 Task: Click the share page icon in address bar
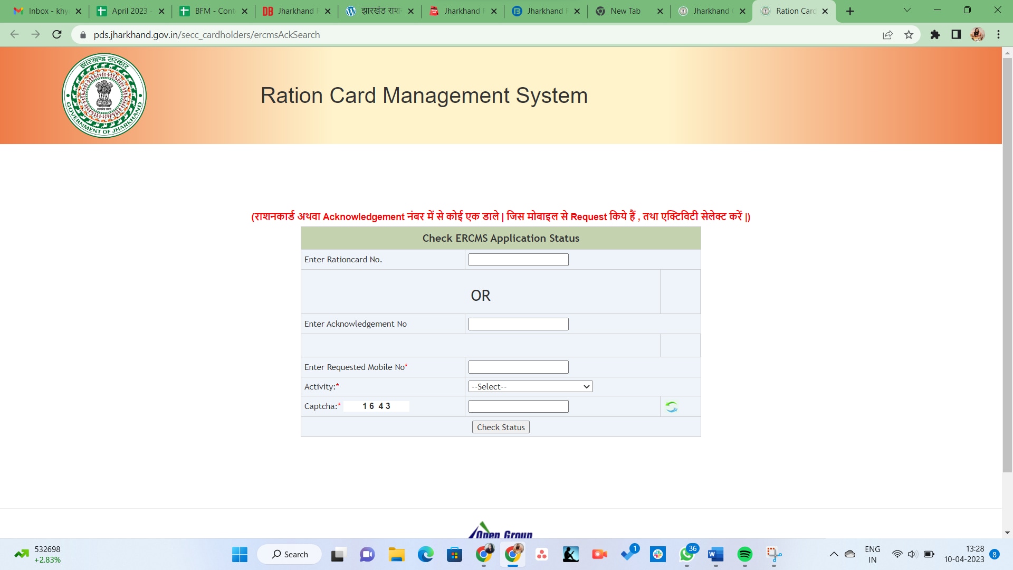[x=887, y=35]
